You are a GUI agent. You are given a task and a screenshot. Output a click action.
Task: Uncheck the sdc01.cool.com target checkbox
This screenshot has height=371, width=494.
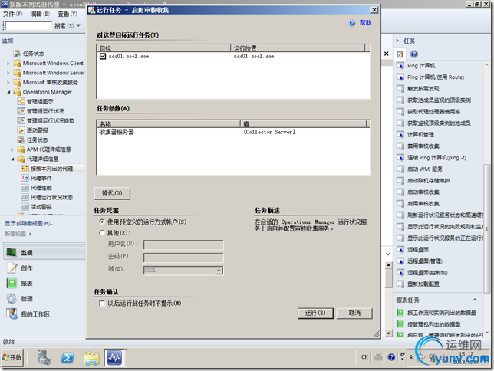tap(103, 57)
